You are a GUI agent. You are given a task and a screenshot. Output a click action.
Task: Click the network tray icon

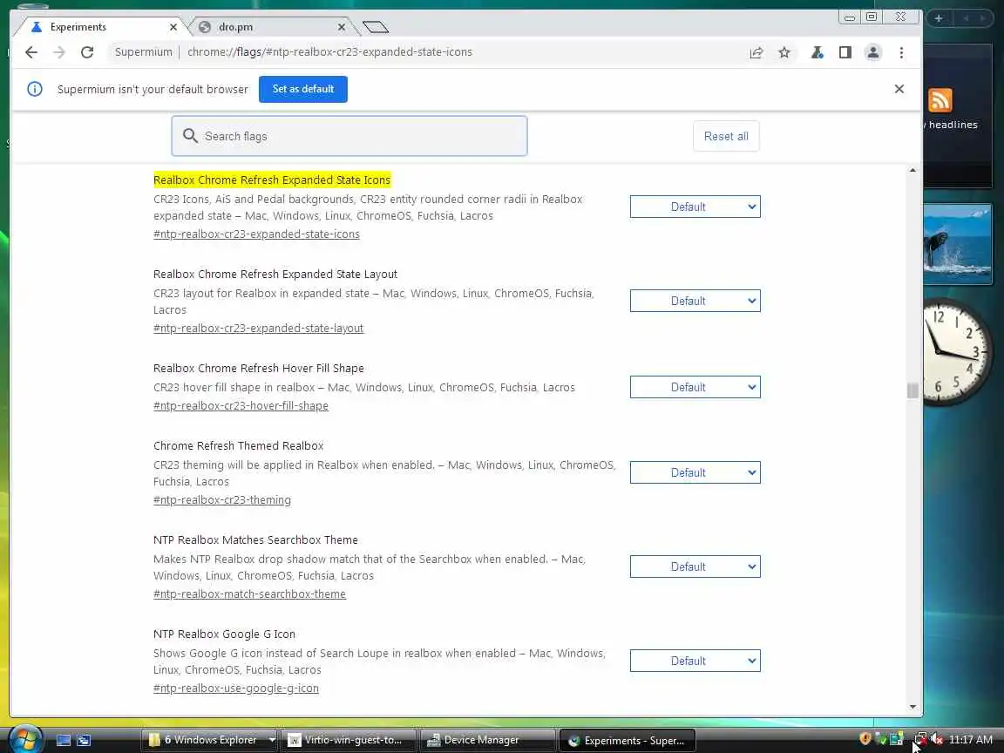click(x=920, y=740)
